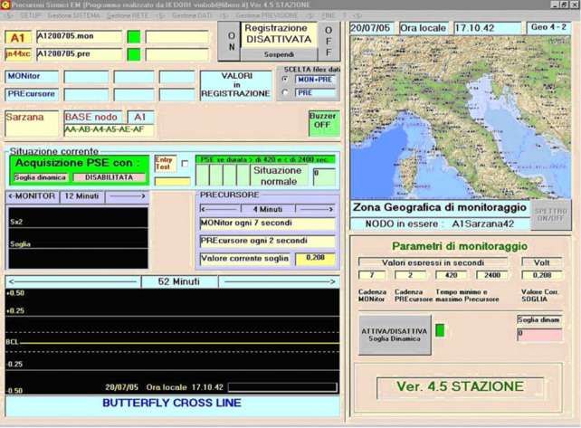Enable the Entry Test checkbox

point(186,163)
